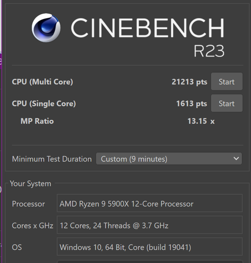This screenshot has height=263, width=251.
Task: Click the Your System group heading
Action: (x=30, y=183)
